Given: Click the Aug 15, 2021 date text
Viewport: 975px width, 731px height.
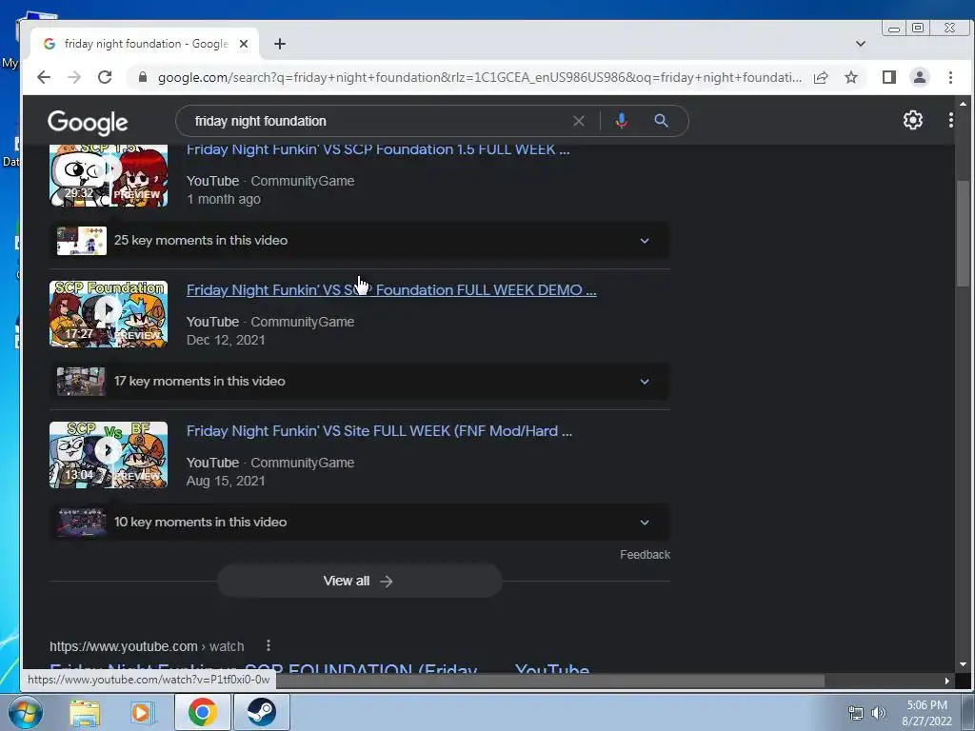Looking at the screenshot, I should point(226,481).
